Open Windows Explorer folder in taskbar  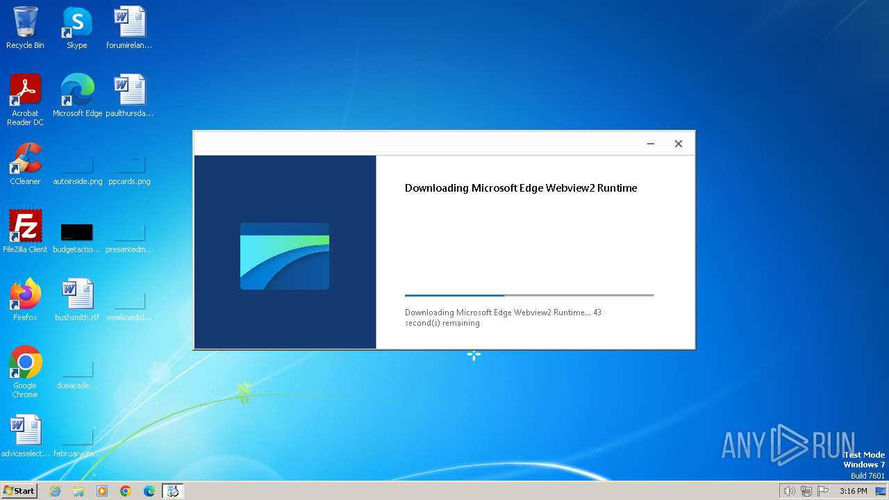pyautogui.click(x=78, y=491)
